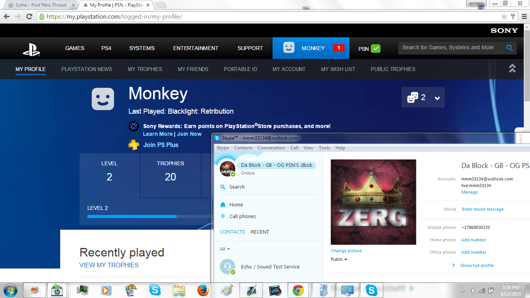Open the SUPPORT menu in PlayStation navbar
Screen dimensions: 530x298
250,48
